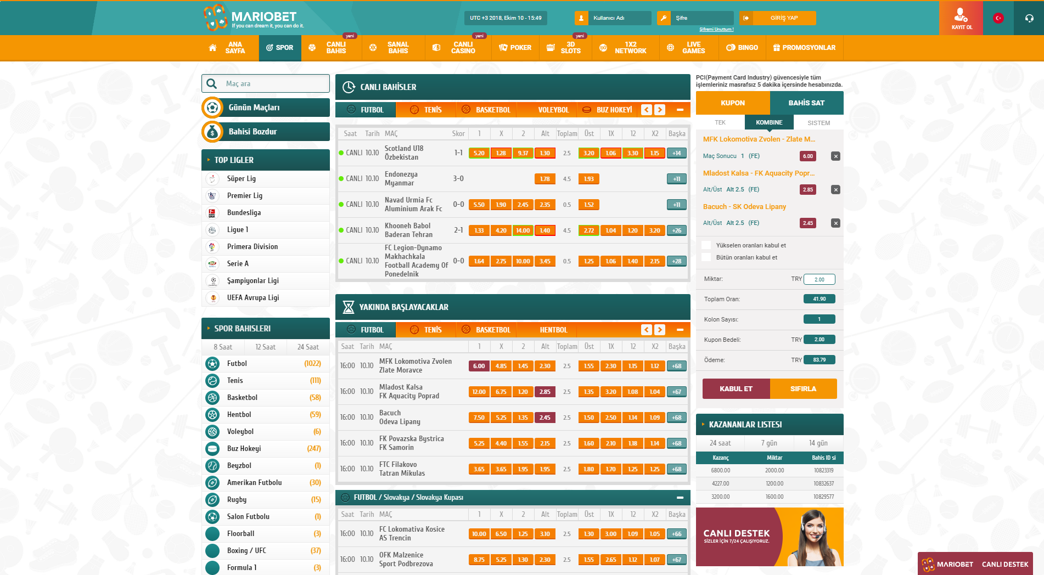
Task: Switch to the SİSTEM coupon tab
Action: (818, 123)
